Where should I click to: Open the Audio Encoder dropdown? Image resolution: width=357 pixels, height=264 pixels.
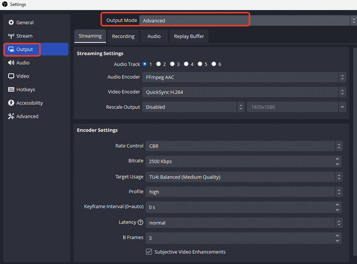(x=244, y=77)
